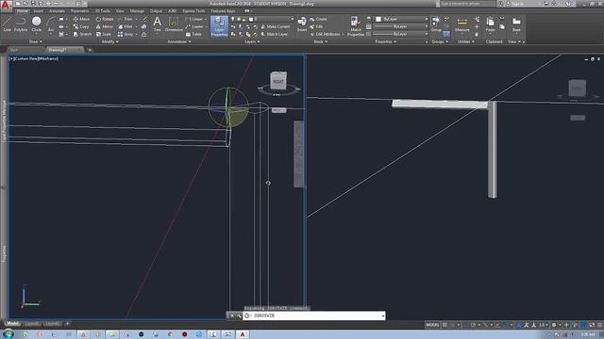Open the Manage ribbon tab
The image size is (604, 339).
click(137, 11)
